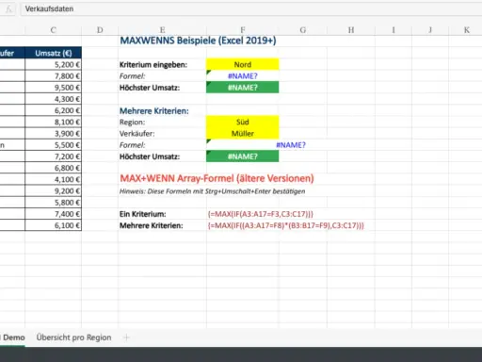This screenshot has height=362, width=482.
Task: Select the Demo sheet tab
Action: tap(12, 337)
